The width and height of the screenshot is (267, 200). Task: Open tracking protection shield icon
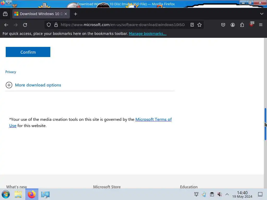click(x=49, y=25)
